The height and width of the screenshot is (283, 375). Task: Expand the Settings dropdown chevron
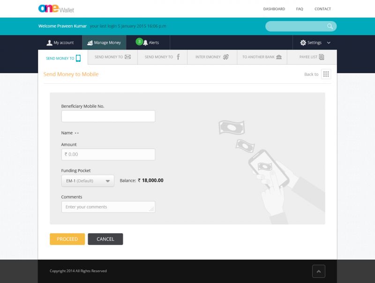tap(329, 43)
